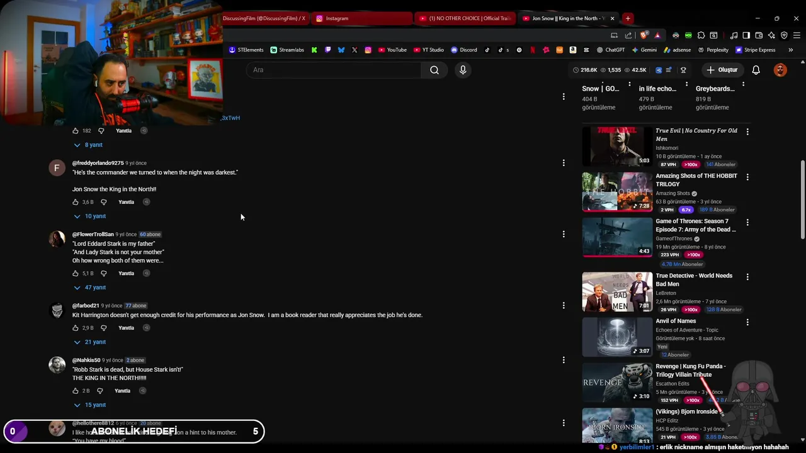Open the Stripe Express bookmark
The height and width of the screenshot is (453, 806).
point(756,50)
